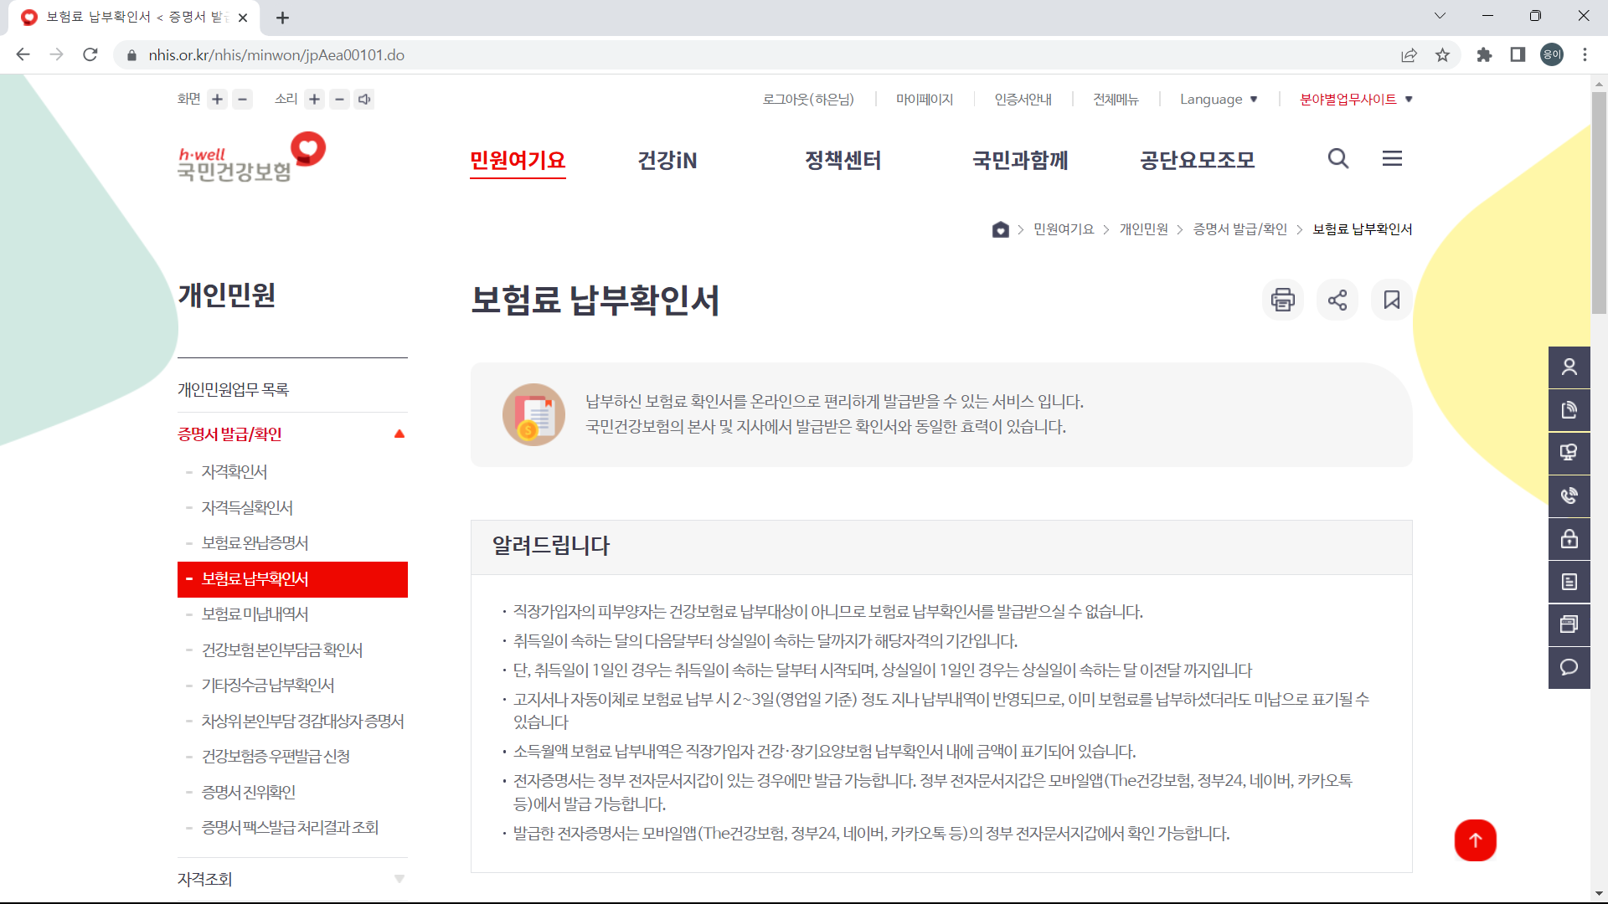Open the 국민과함께 menu

click(x=1020, y=160)
